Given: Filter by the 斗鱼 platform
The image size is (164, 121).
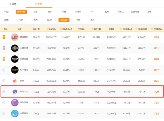Looking at the screenshot, I should (64, 12).
